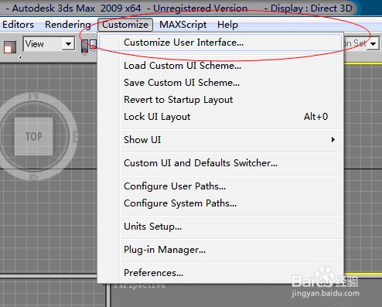Click the Perspective viewport label
Image resolution: width=382 pixels, height=307 pixels.
click(139, 285)
